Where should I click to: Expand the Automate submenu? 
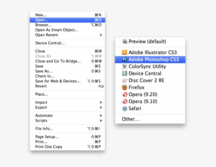101,116
